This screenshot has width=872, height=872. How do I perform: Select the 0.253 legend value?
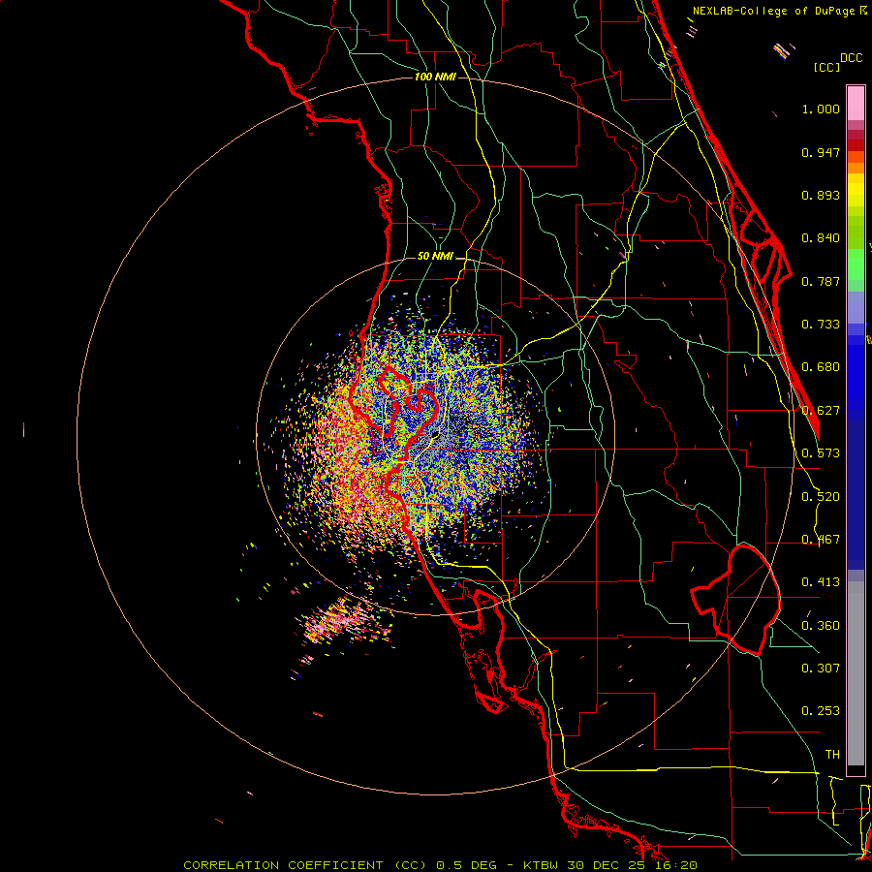[821, 711]
